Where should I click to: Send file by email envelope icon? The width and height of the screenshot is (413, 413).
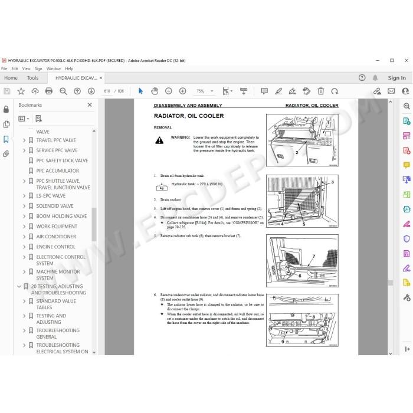tap(391, 91)
